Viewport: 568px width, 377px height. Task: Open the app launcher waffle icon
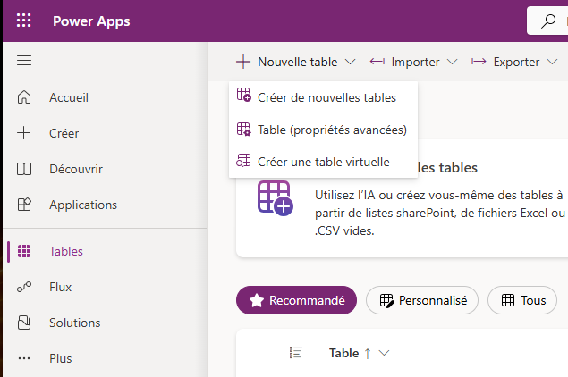(x=24, y=21)
